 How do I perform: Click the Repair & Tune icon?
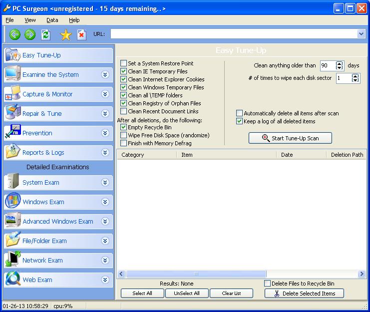[x=13, y=113]
